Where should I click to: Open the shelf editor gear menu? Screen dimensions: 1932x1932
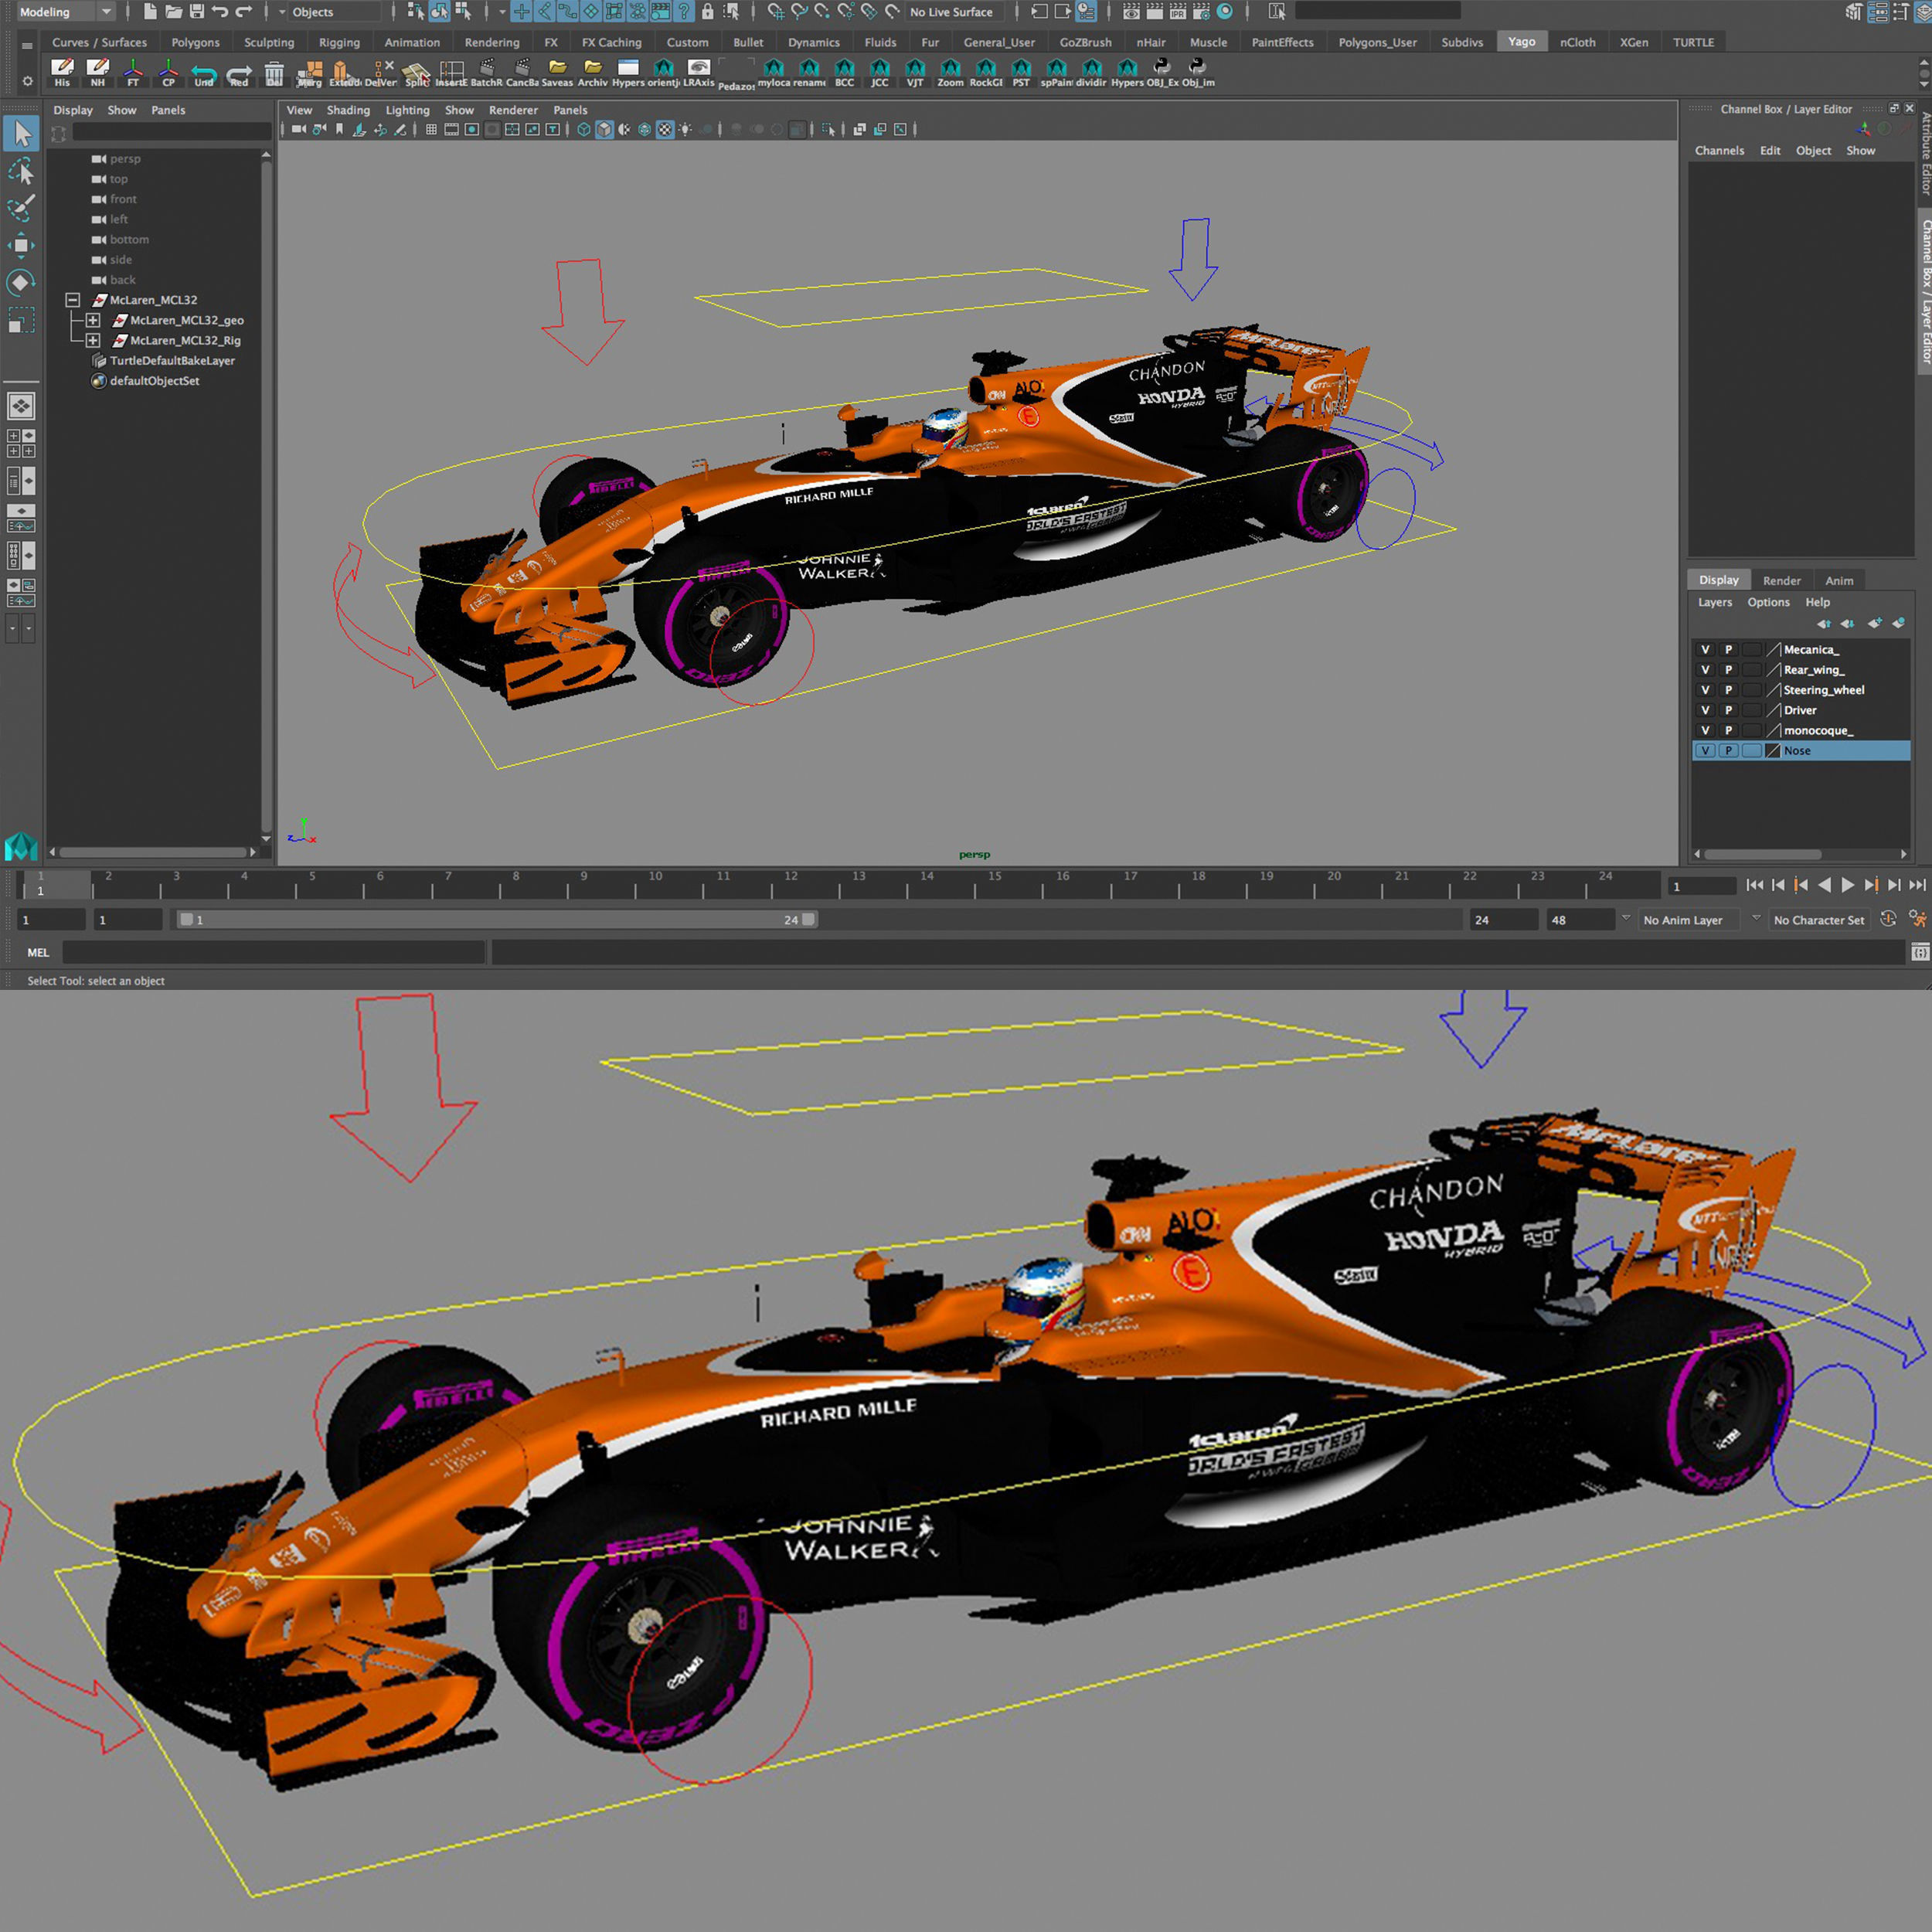tap(27, 81)
